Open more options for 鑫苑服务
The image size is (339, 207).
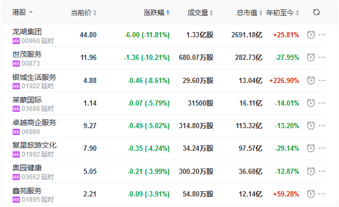click(322, 194)
